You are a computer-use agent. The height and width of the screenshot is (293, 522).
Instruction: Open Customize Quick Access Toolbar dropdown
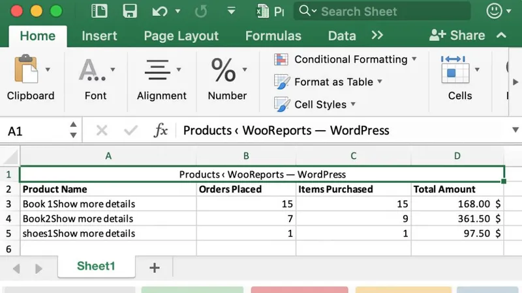pos(231,11)
